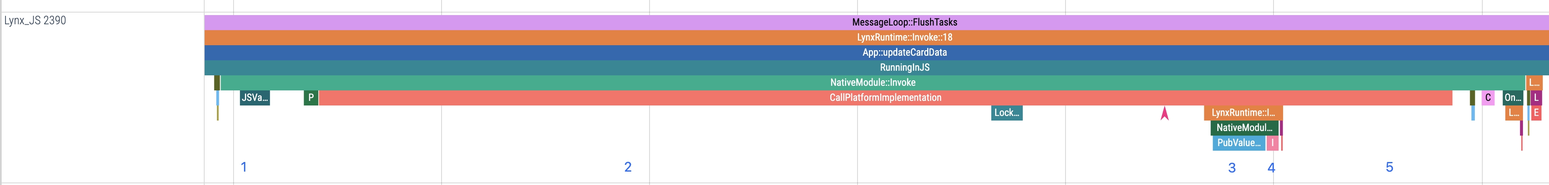This screenshot has height=185, width=1549.
Task: Select the blue PubValue… slice
Action: (1238, 142)
